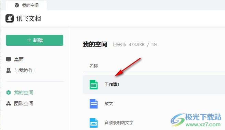
Task: Select 我的空间 in the sidebar
Action: [x=24, y=92]
